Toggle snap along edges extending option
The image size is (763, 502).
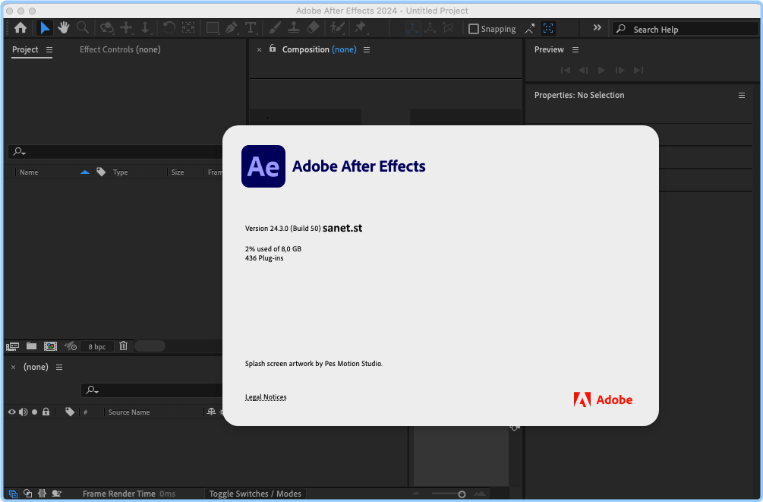pos(529,29)
